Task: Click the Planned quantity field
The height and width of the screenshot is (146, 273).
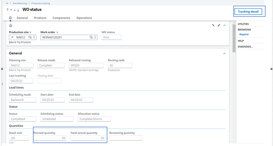Action: [50, 138]
